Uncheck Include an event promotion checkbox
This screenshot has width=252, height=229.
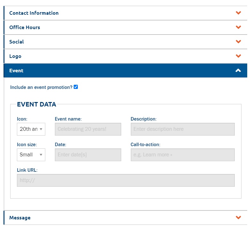coord(76,87)
